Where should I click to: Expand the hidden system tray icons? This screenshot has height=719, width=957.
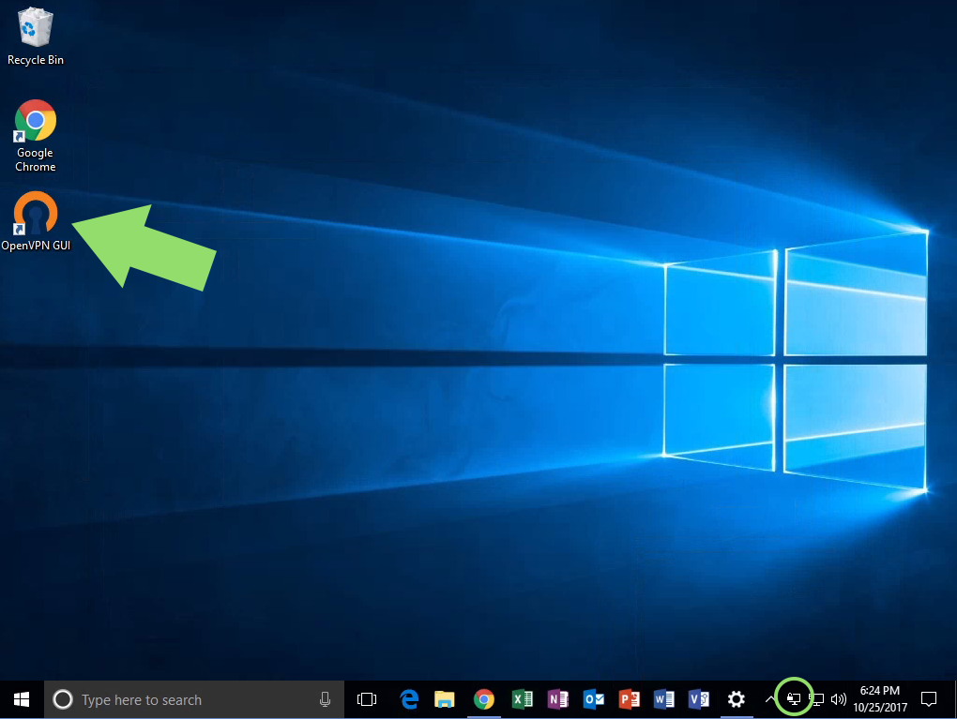769,699
